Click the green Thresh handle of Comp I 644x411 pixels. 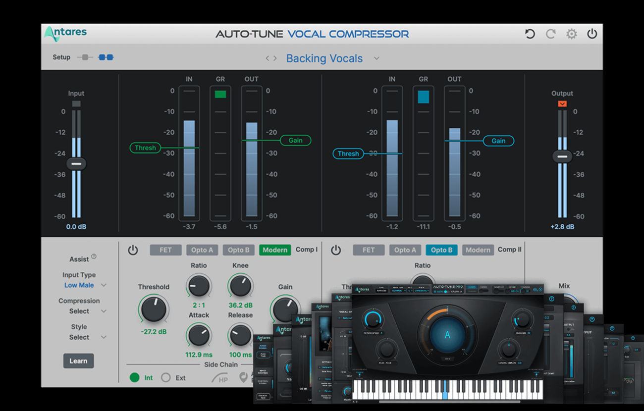click(x=146, y=148)
